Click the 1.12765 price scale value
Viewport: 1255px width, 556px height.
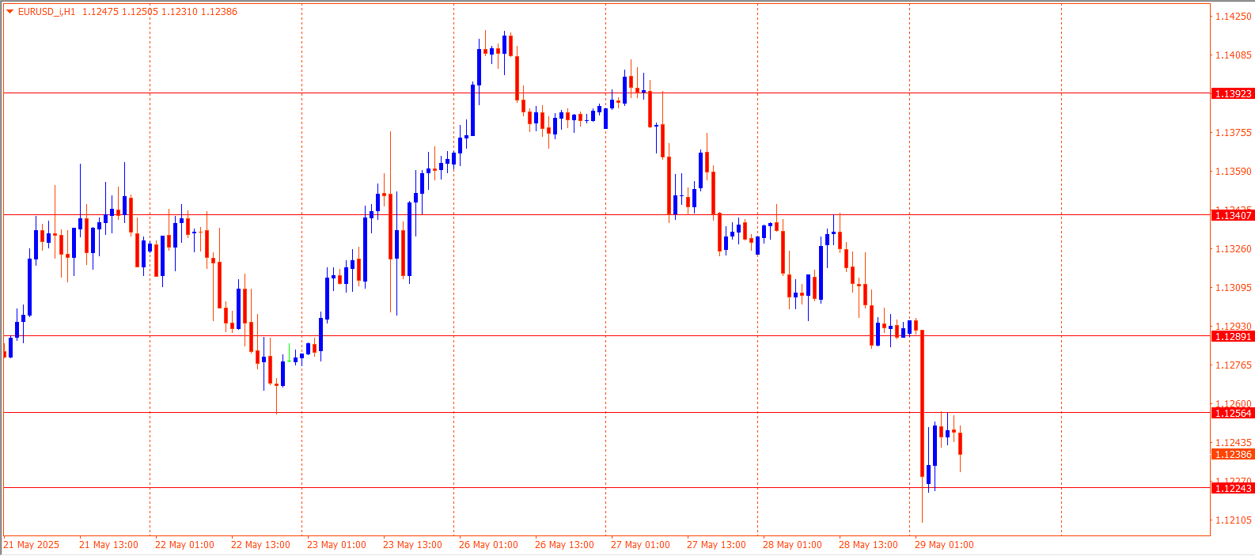1234,365
